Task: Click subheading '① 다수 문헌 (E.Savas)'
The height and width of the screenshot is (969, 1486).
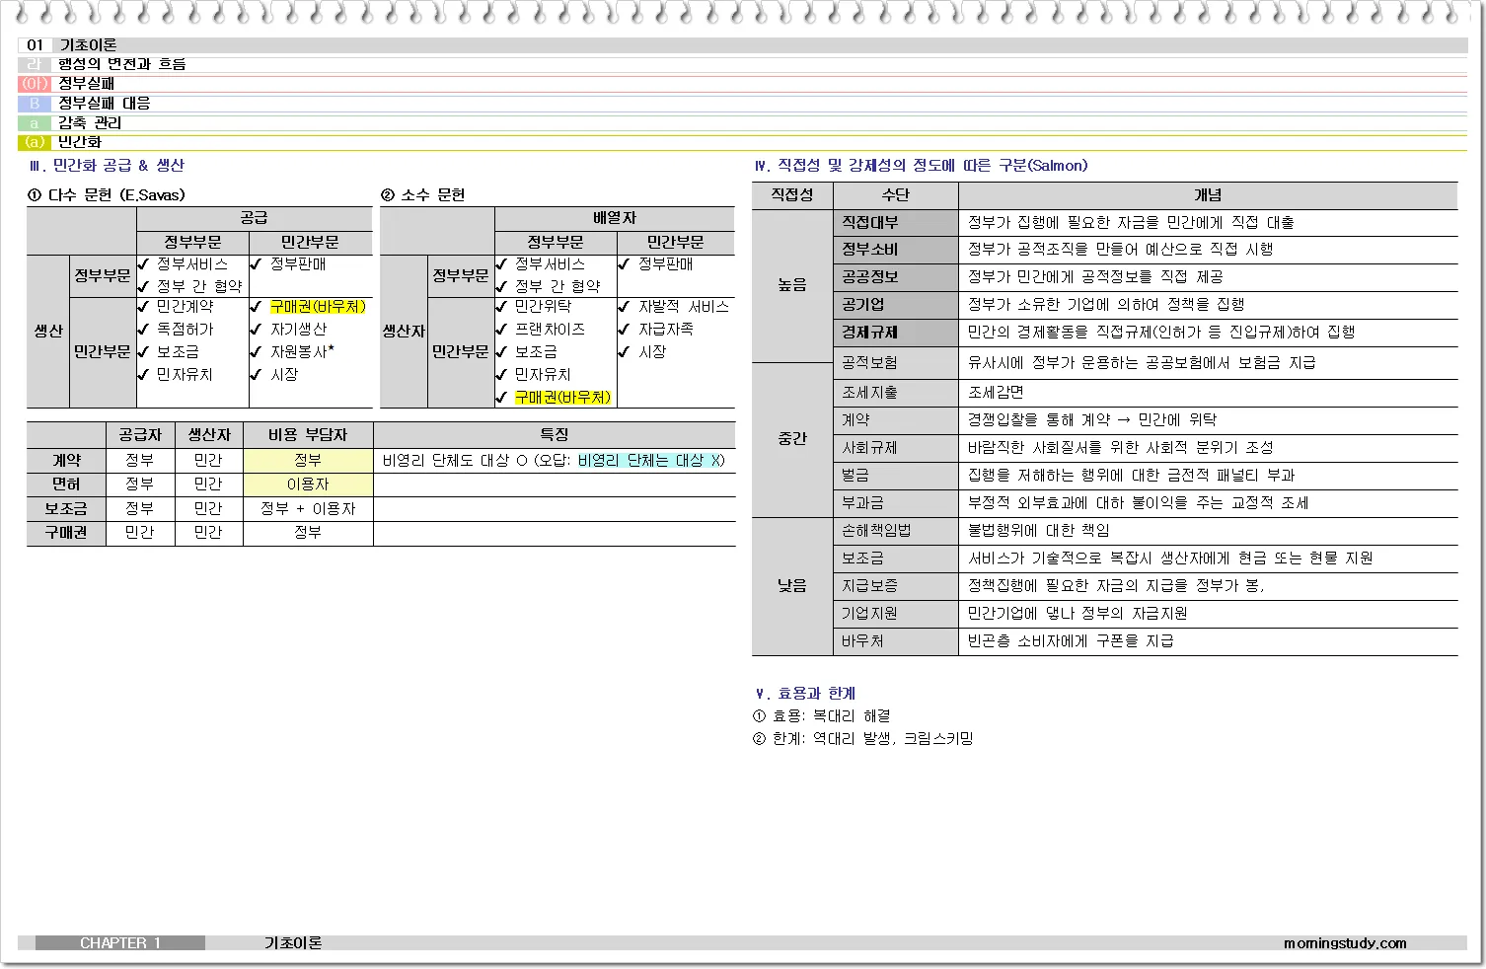Action: tap(107, 195)
